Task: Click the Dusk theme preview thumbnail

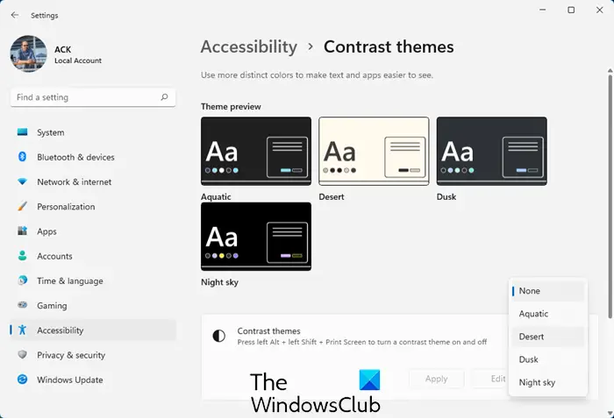Action: pos(491,151)
